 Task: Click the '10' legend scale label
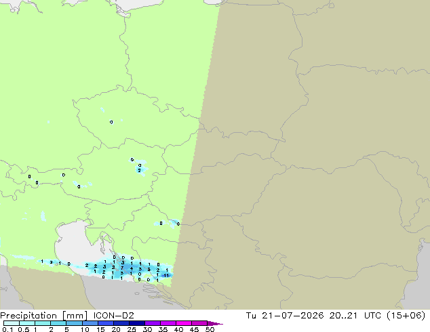click(x=85, y=329)
